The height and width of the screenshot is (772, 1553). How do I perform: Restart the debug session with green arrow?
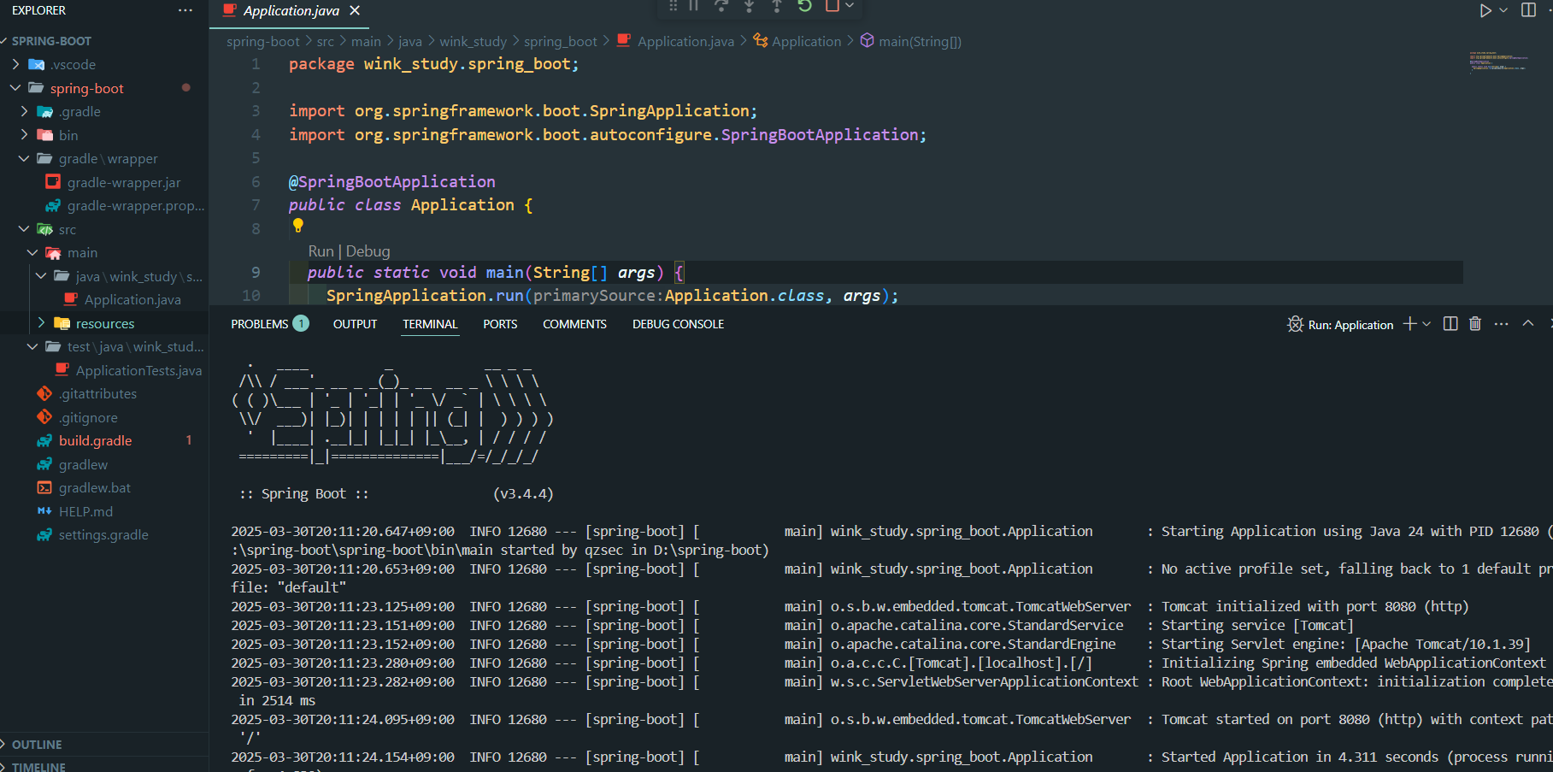pos(804,6)
